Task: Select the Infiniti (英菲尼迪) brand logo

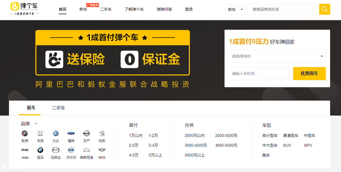Action: click(86, 150)
